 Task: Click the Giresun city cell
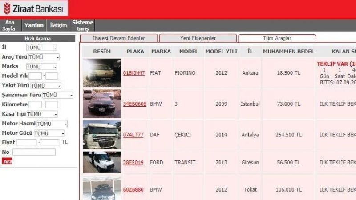point(250,163)
